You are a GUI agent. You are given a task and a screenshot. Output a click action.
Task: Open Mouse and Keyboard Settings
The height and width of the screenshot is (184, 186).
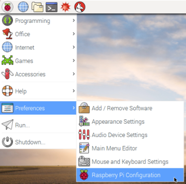[x=130, y=162]
